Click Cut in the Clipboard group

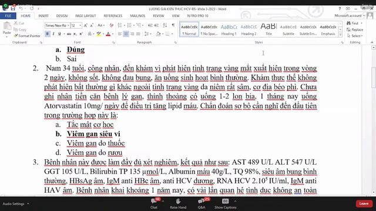(x=19, y=23)
